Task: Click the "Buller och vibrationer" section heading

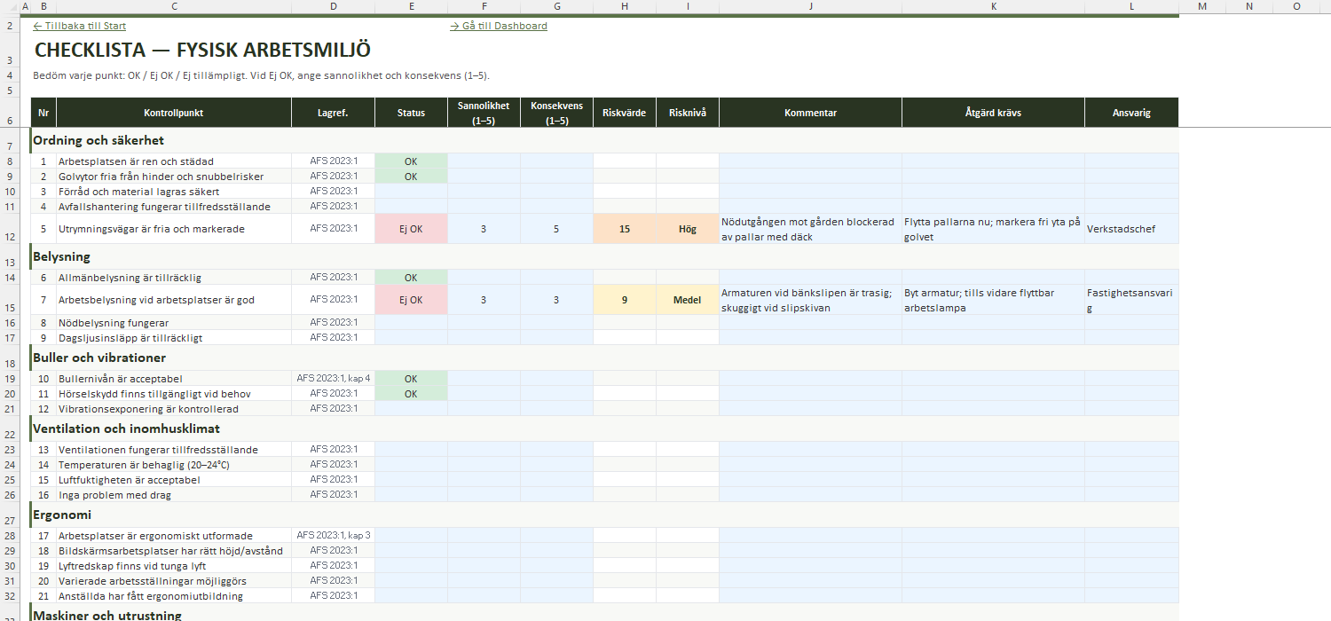Action: tap(99, 358)
